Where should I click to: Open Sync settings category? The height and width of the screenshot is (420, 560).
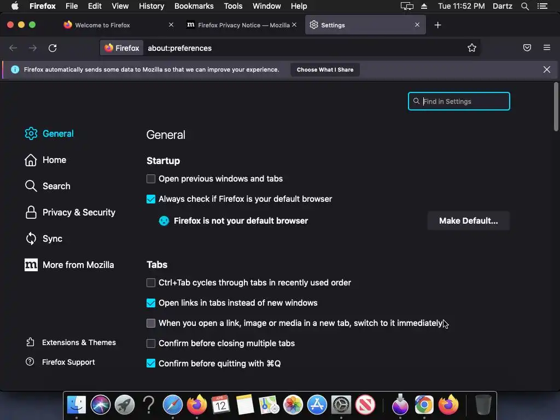(43, 238)
